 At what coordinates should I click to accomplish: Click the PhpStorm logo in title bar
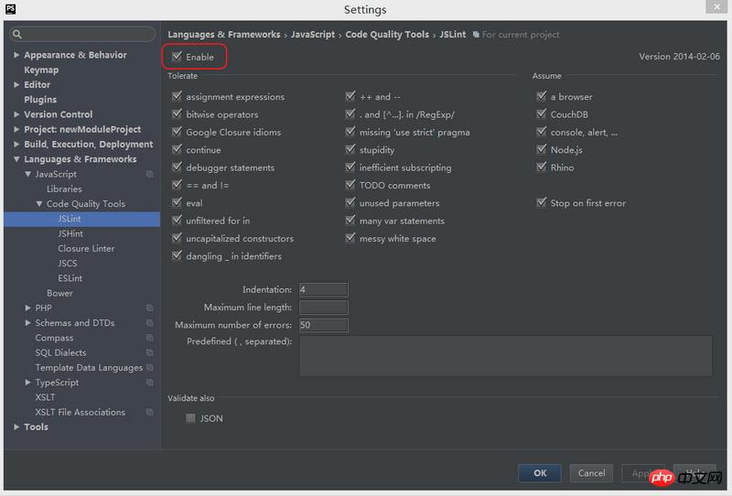point(10,9)
